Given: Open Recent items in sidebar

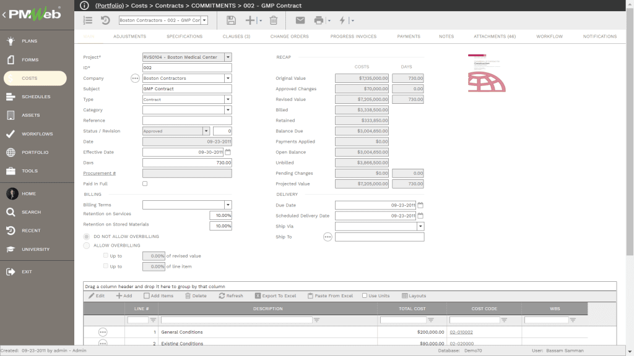Looking at the screenshot, I should (x=31, y=231).
